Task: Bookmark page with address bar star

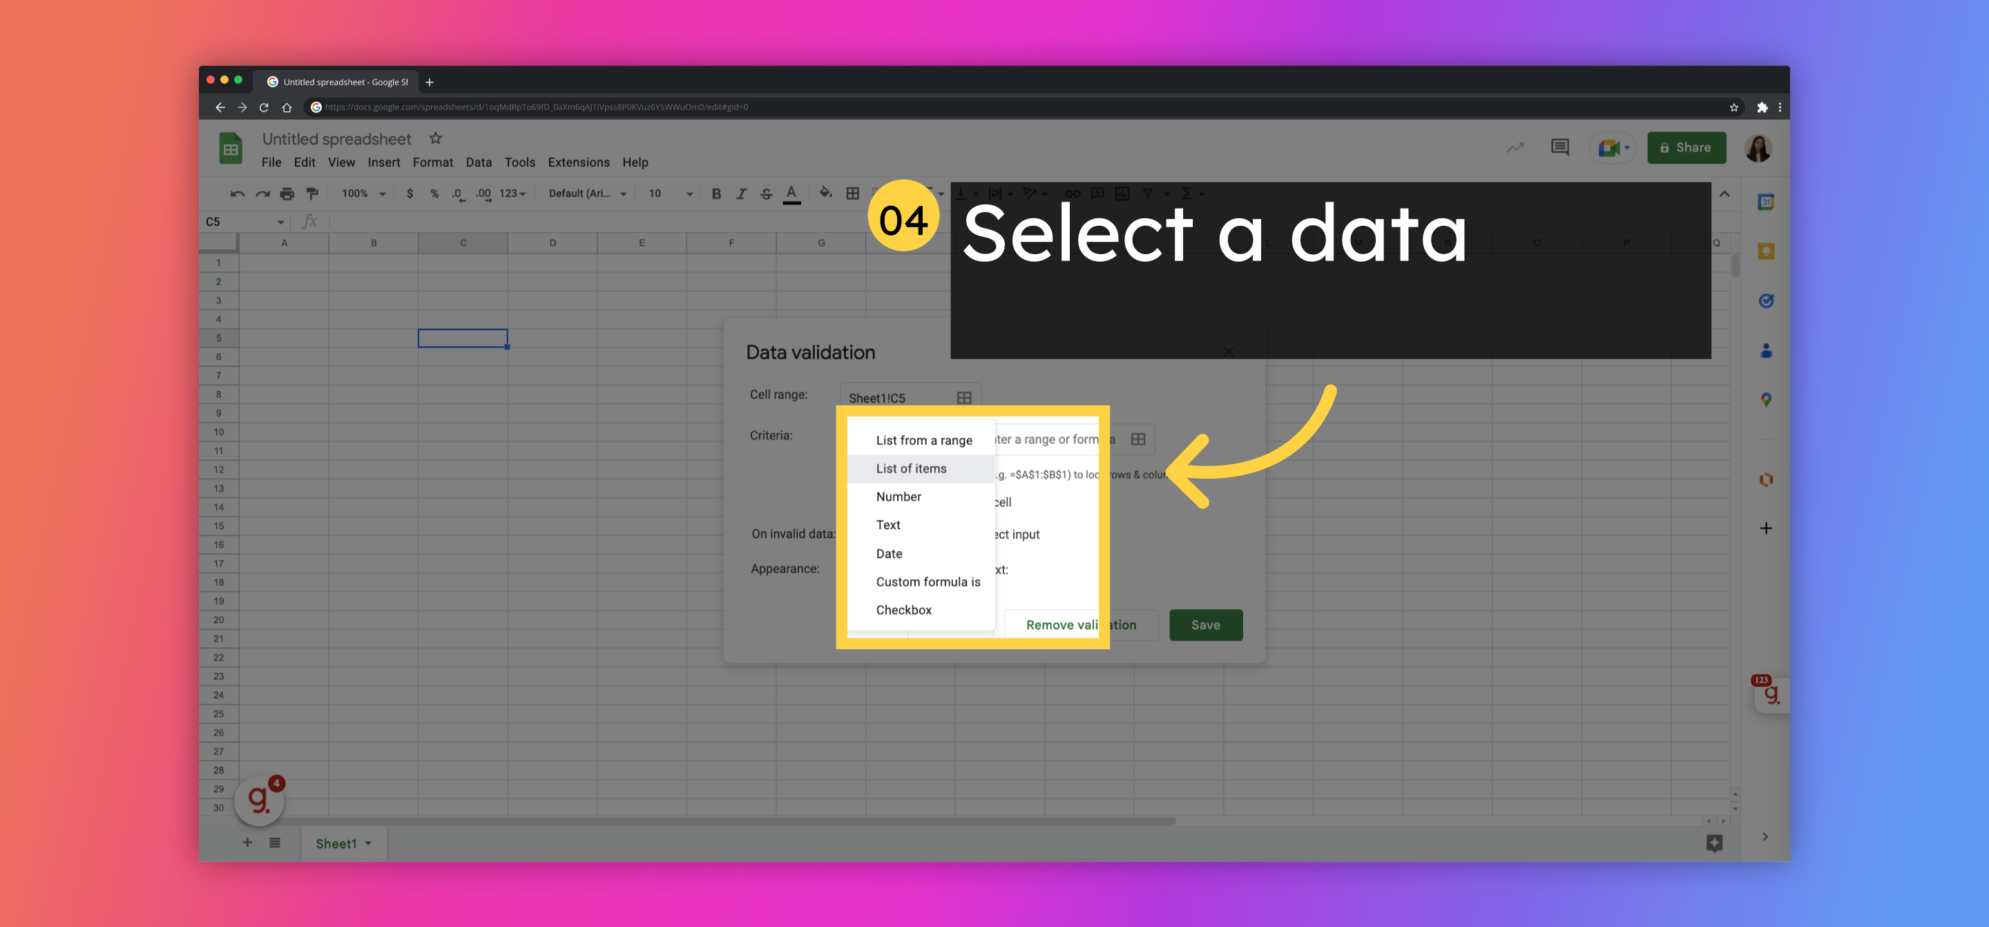Action: tap(1734, 107)
